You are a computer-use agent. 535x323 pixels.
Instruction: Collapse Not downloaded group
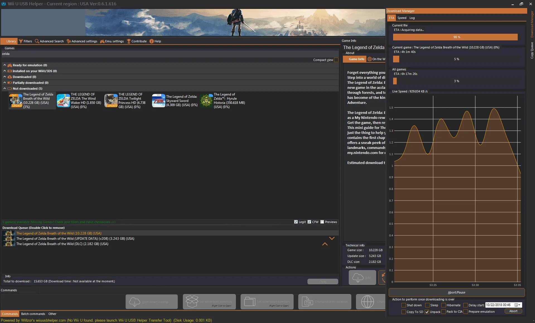(4, 88)
